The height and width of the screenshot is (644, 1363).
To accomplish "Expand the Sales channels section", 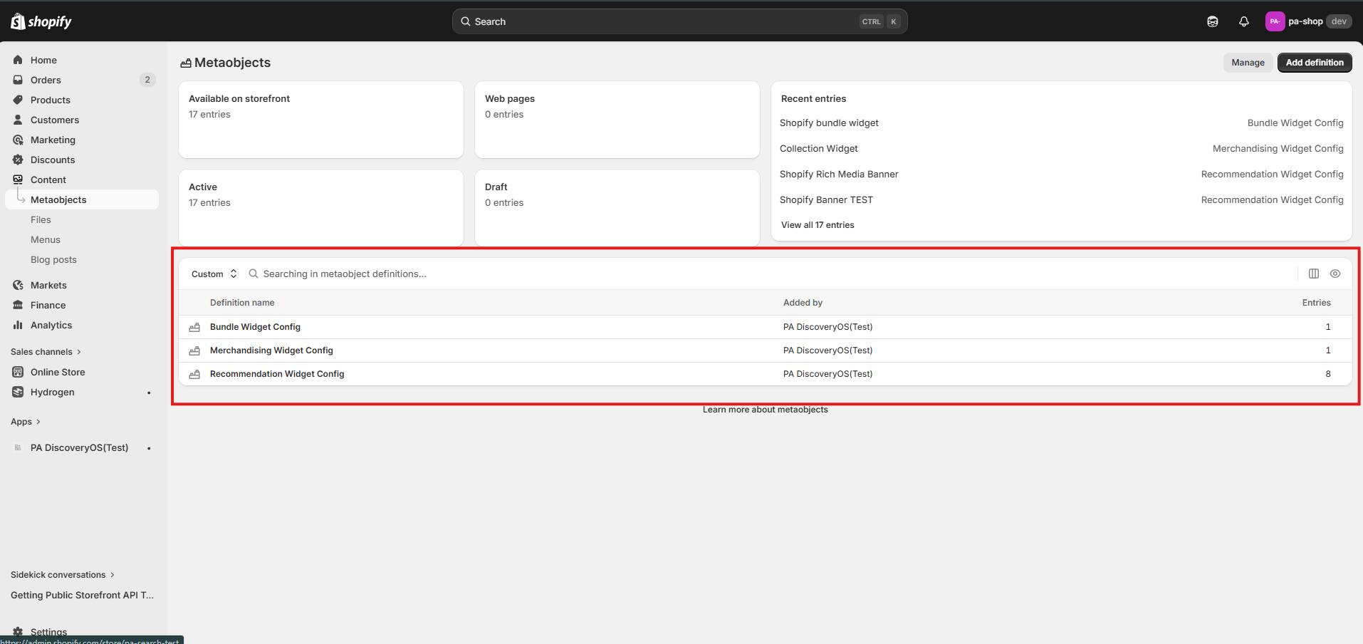I will coord(46,352).
